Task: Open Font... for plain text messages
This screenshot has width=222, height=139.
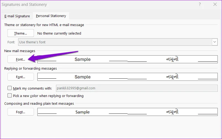Action: tap(21, 112)
